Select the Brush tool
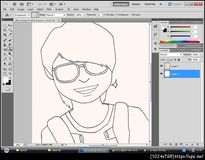Image resolution: width=205 pixels, height=160 pixels. point(10,40)
